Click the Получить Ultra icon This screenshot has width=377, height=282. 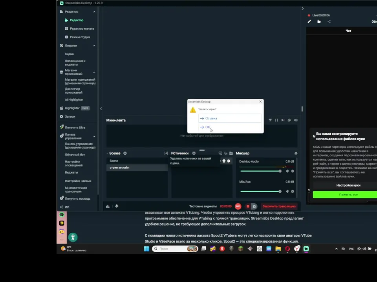click(62, 127)
